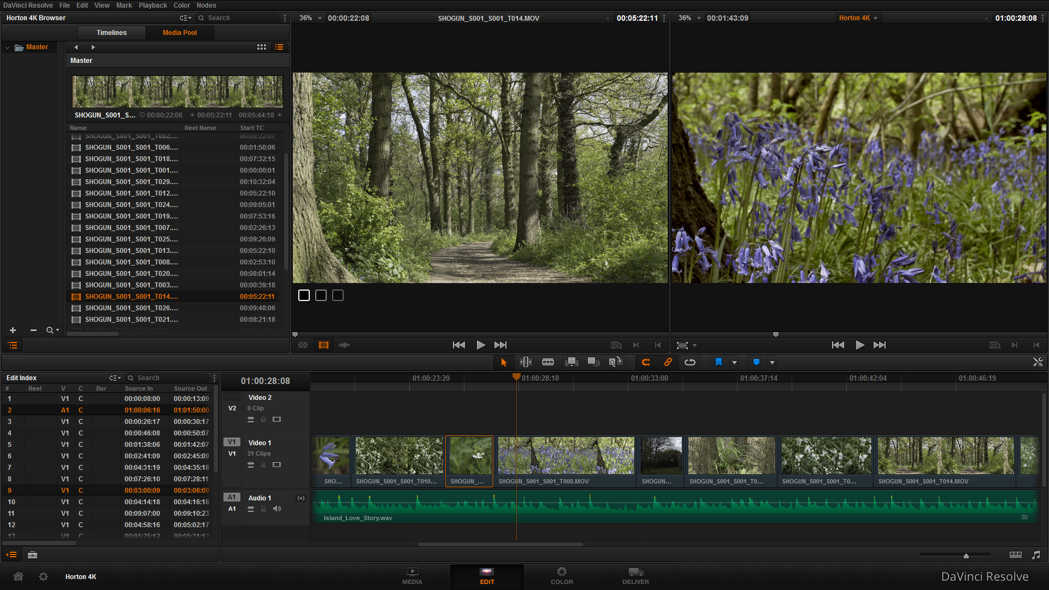Add a blue flag to the clip
The height and width of the screenshot is (590, 1049).
pos(718,362)
